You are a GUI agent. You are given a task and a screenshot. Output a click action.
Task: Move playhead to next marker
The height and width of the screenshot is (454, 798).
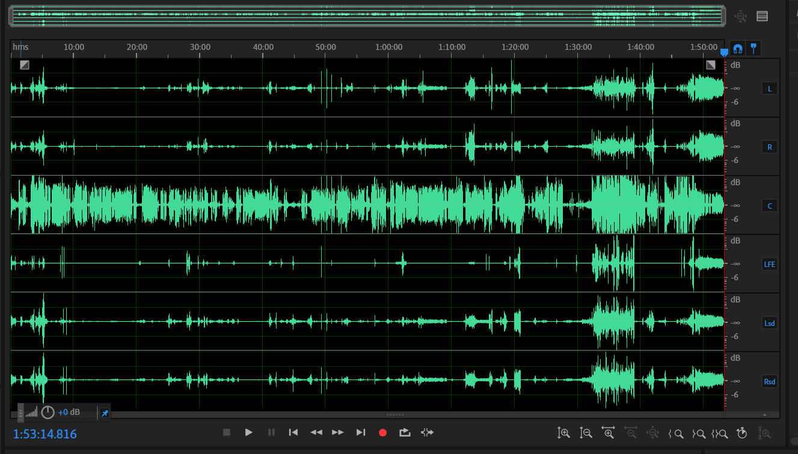click(361, 432)
